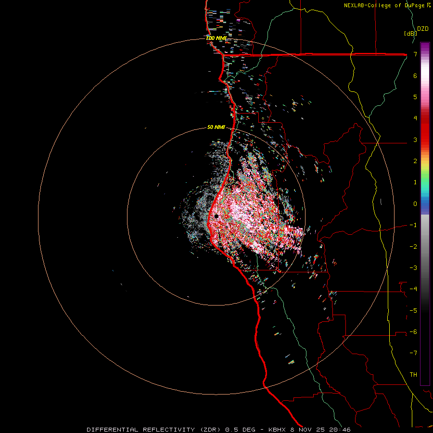Select the -2 dB scale label
The image size is (433, 433).
pos(413,247)
